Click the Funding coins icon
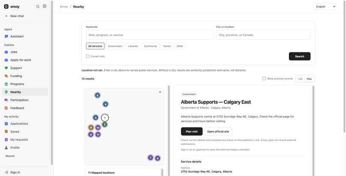This screenshot has height=176, width=346. (6, 76)
